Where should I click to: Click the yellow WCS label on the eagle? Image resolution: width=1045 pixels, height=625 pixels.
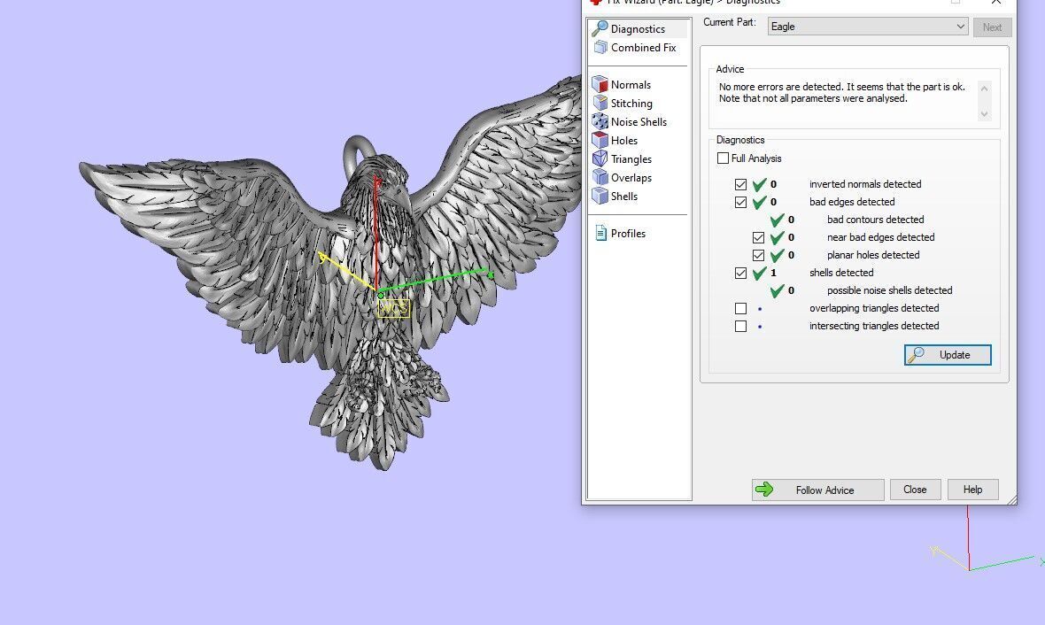coord(393,308)
